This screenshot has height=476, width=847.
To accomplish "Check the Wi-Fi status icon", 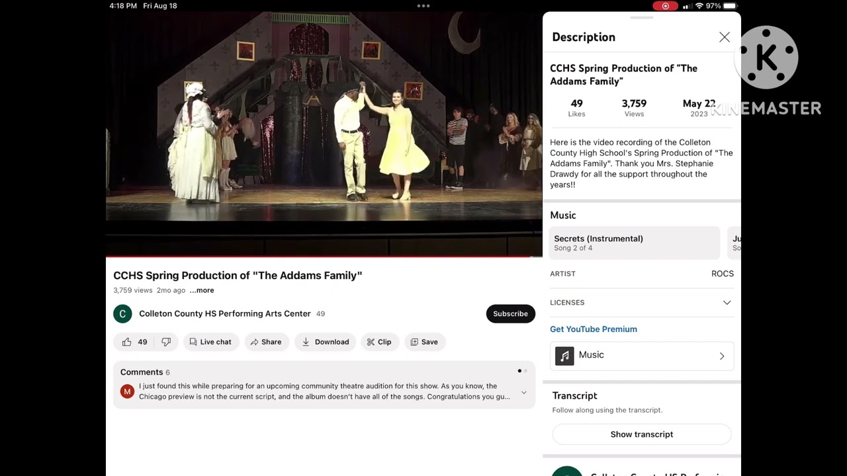I will click(x=699, y=6).
